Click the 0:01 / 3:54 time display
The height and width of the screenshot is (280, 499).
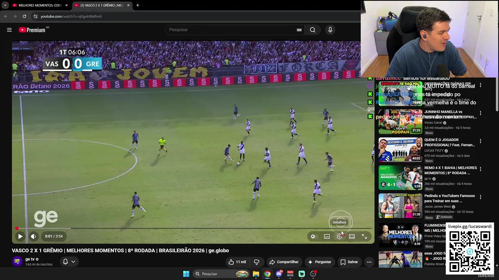[54, 236]
